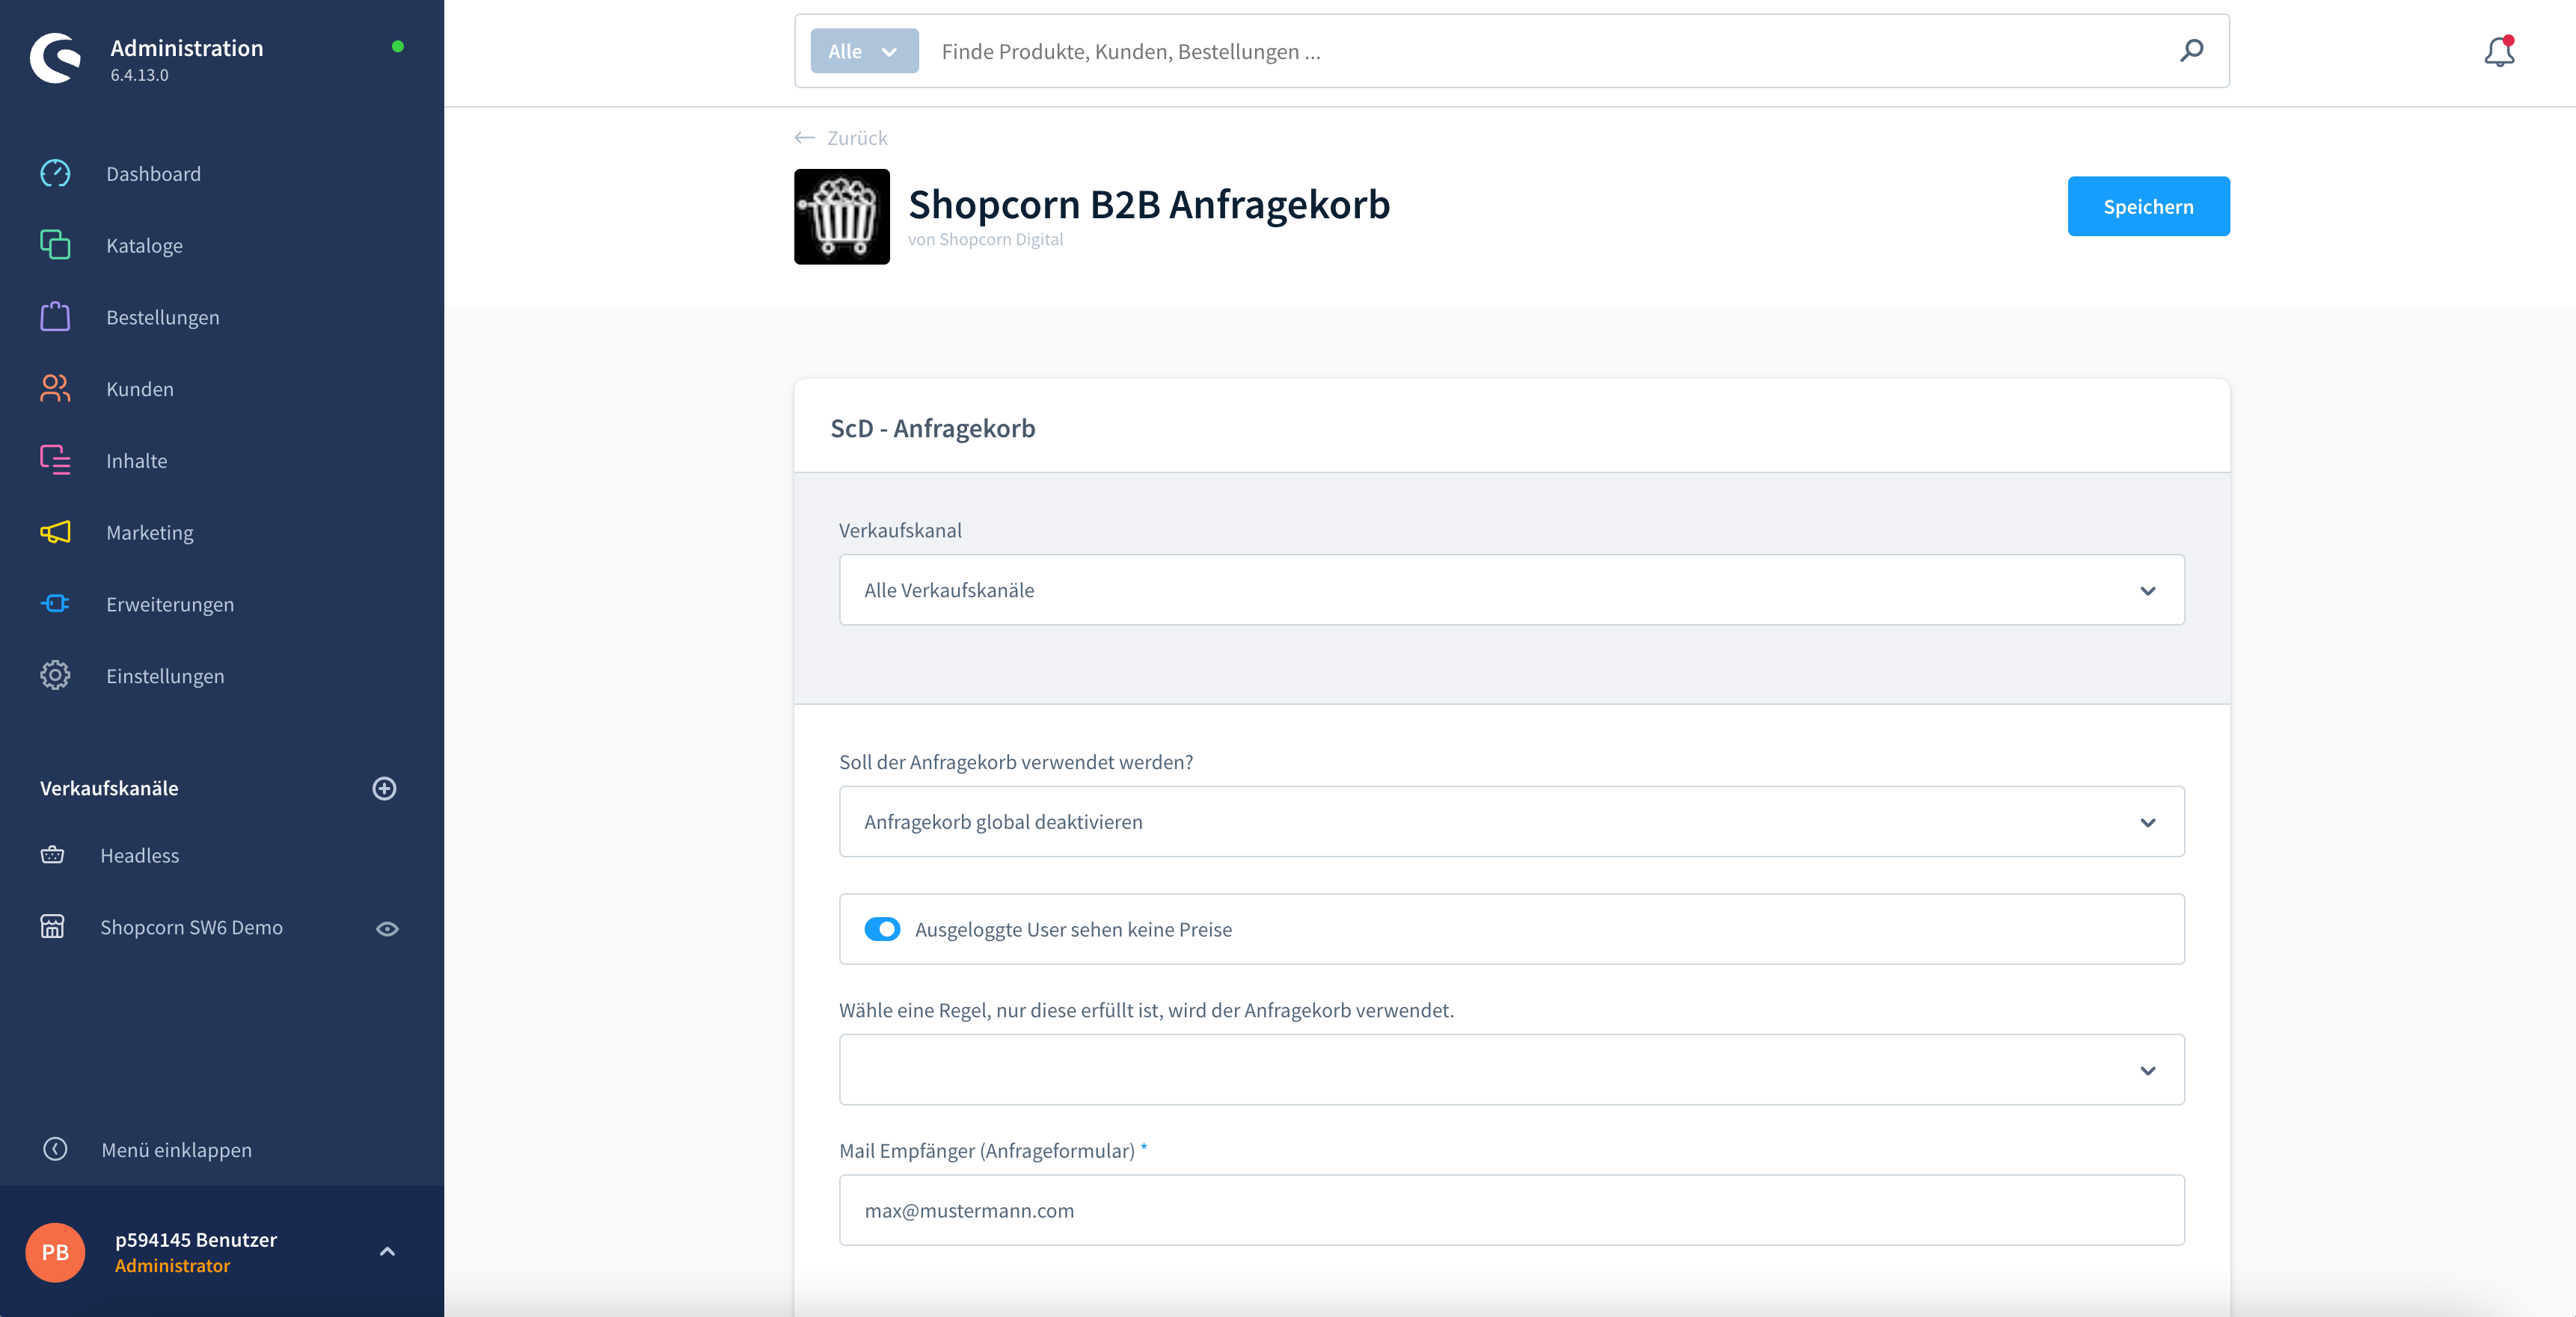This screenshot has height=1317, width=2576.
Task: Click the PB user avatar
Action: pyautogui.click(x=55, y=1252)
